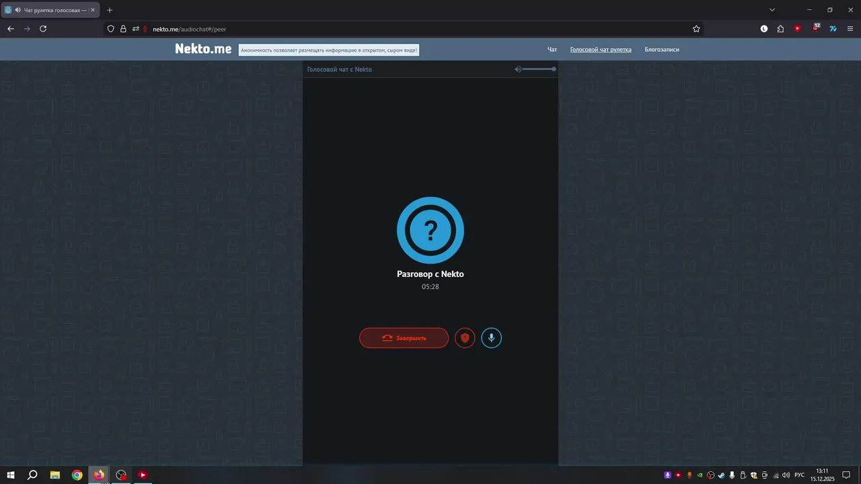Open the Блогозаписи page link
The width and height of the screenshot is (861, 484).
pos(662,50)
